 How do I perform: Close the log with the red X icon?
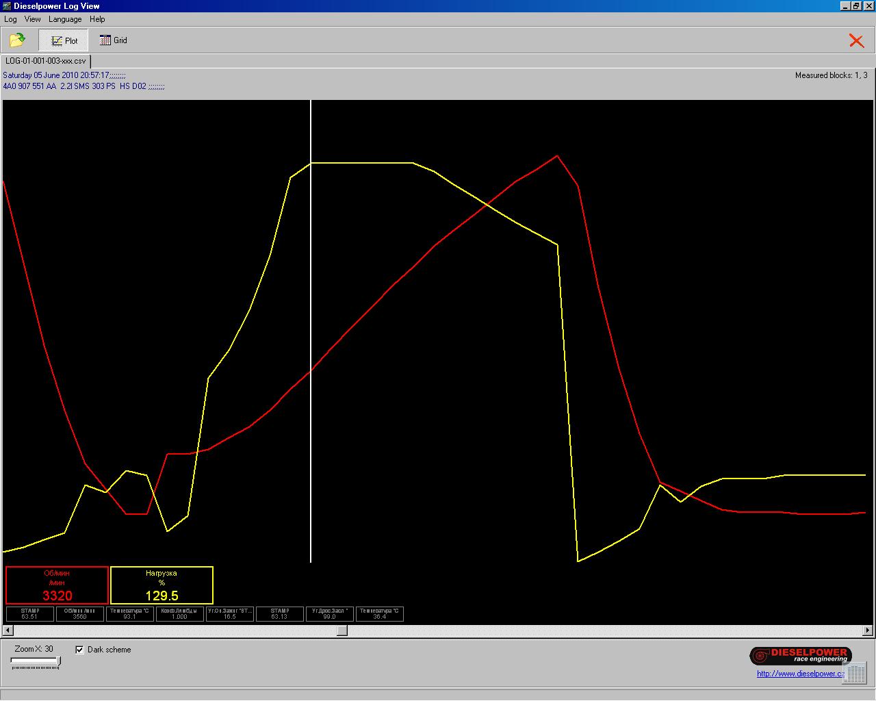(x=856, y=40)
